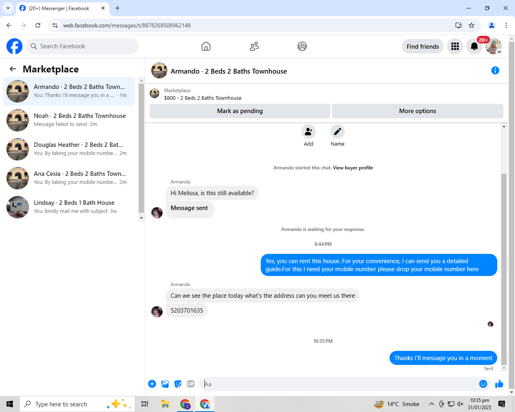Click More options button

tap(418, 111)
